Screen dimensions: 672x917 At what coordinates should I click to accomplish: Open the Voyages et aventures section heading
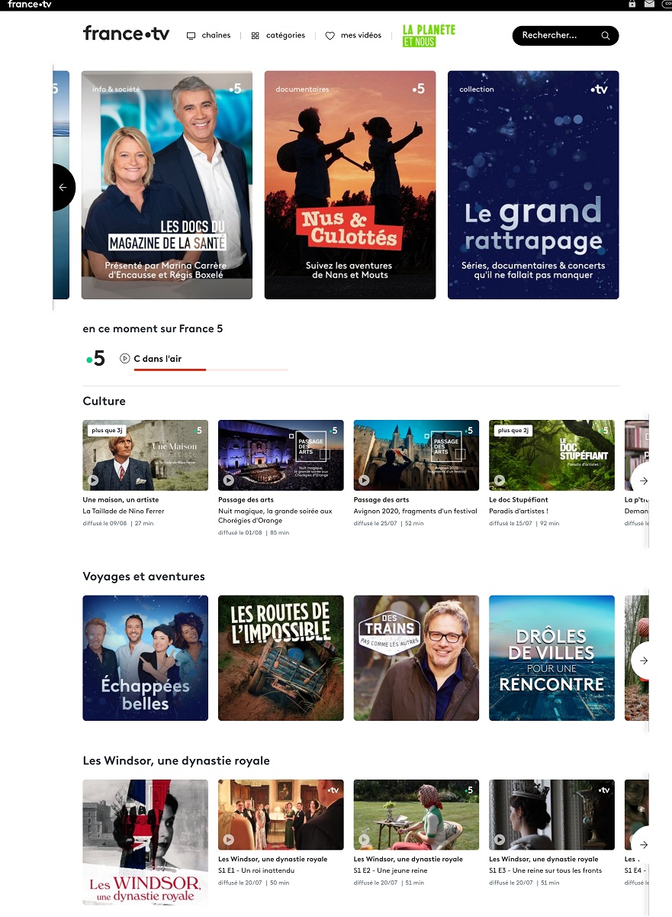(143, 576)
